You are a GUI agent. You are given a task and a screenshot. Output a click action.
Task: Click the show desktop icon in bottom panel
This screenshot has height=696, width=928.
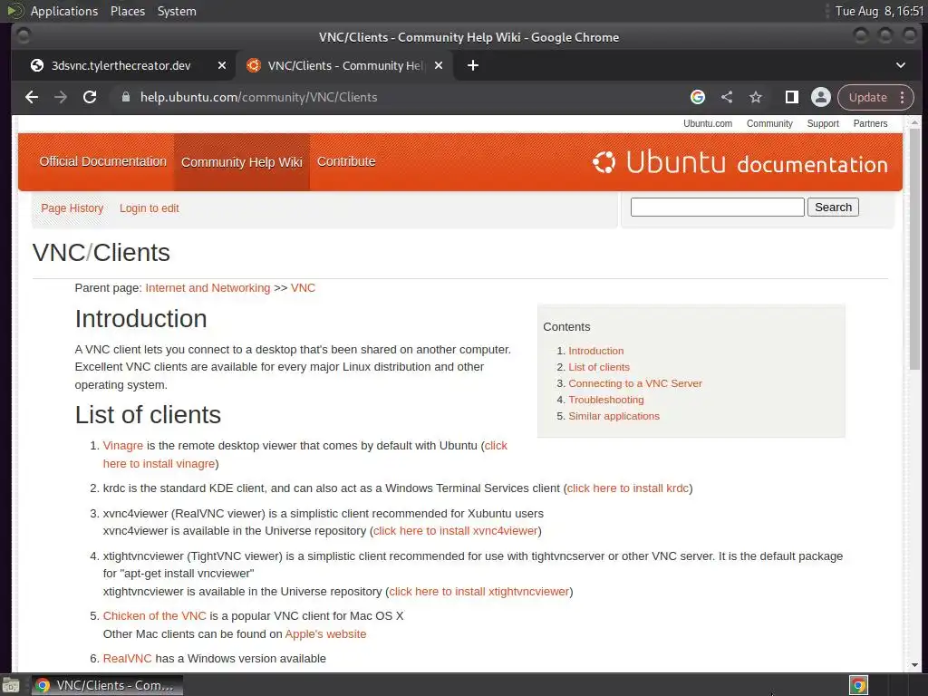[x=11, y=685]
